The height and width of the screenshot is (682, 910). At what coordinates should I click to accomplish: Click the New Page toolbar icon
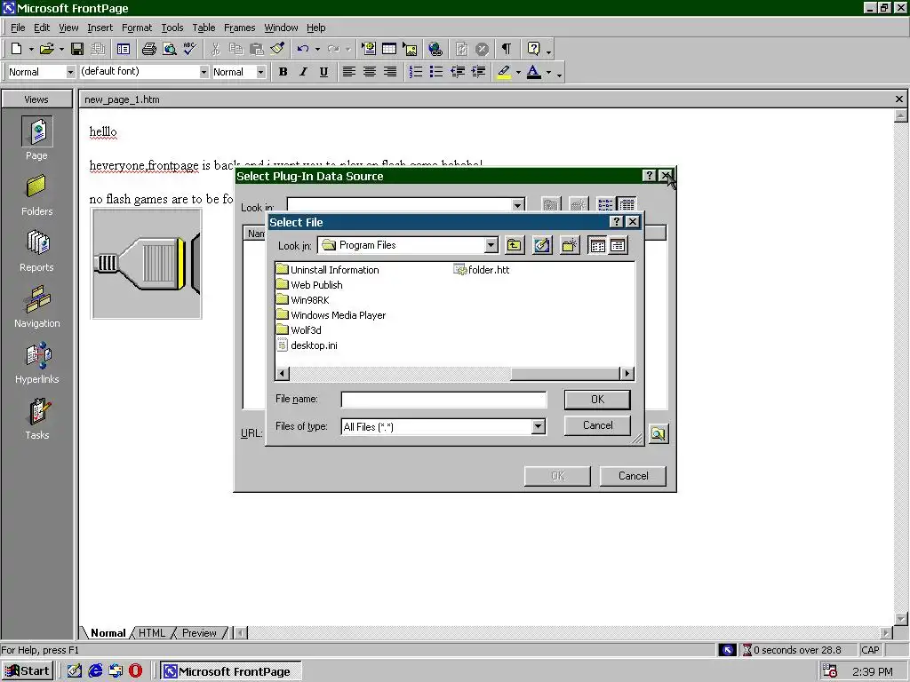[x=16, y=50]
